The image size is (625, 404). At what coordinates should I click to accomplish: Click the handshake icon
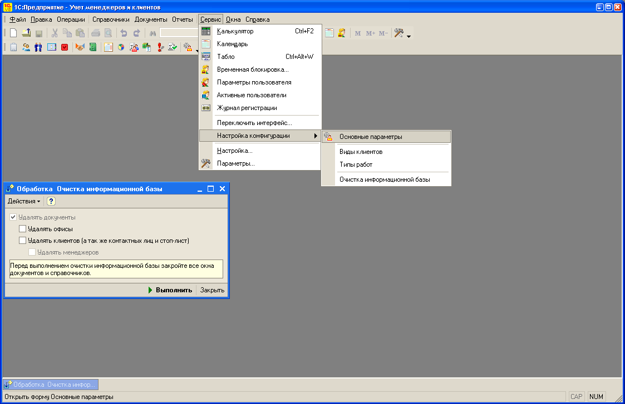coord(80,47)
